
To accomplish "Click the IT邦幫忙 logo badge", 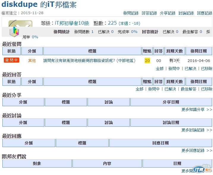I will coord(202,169).
